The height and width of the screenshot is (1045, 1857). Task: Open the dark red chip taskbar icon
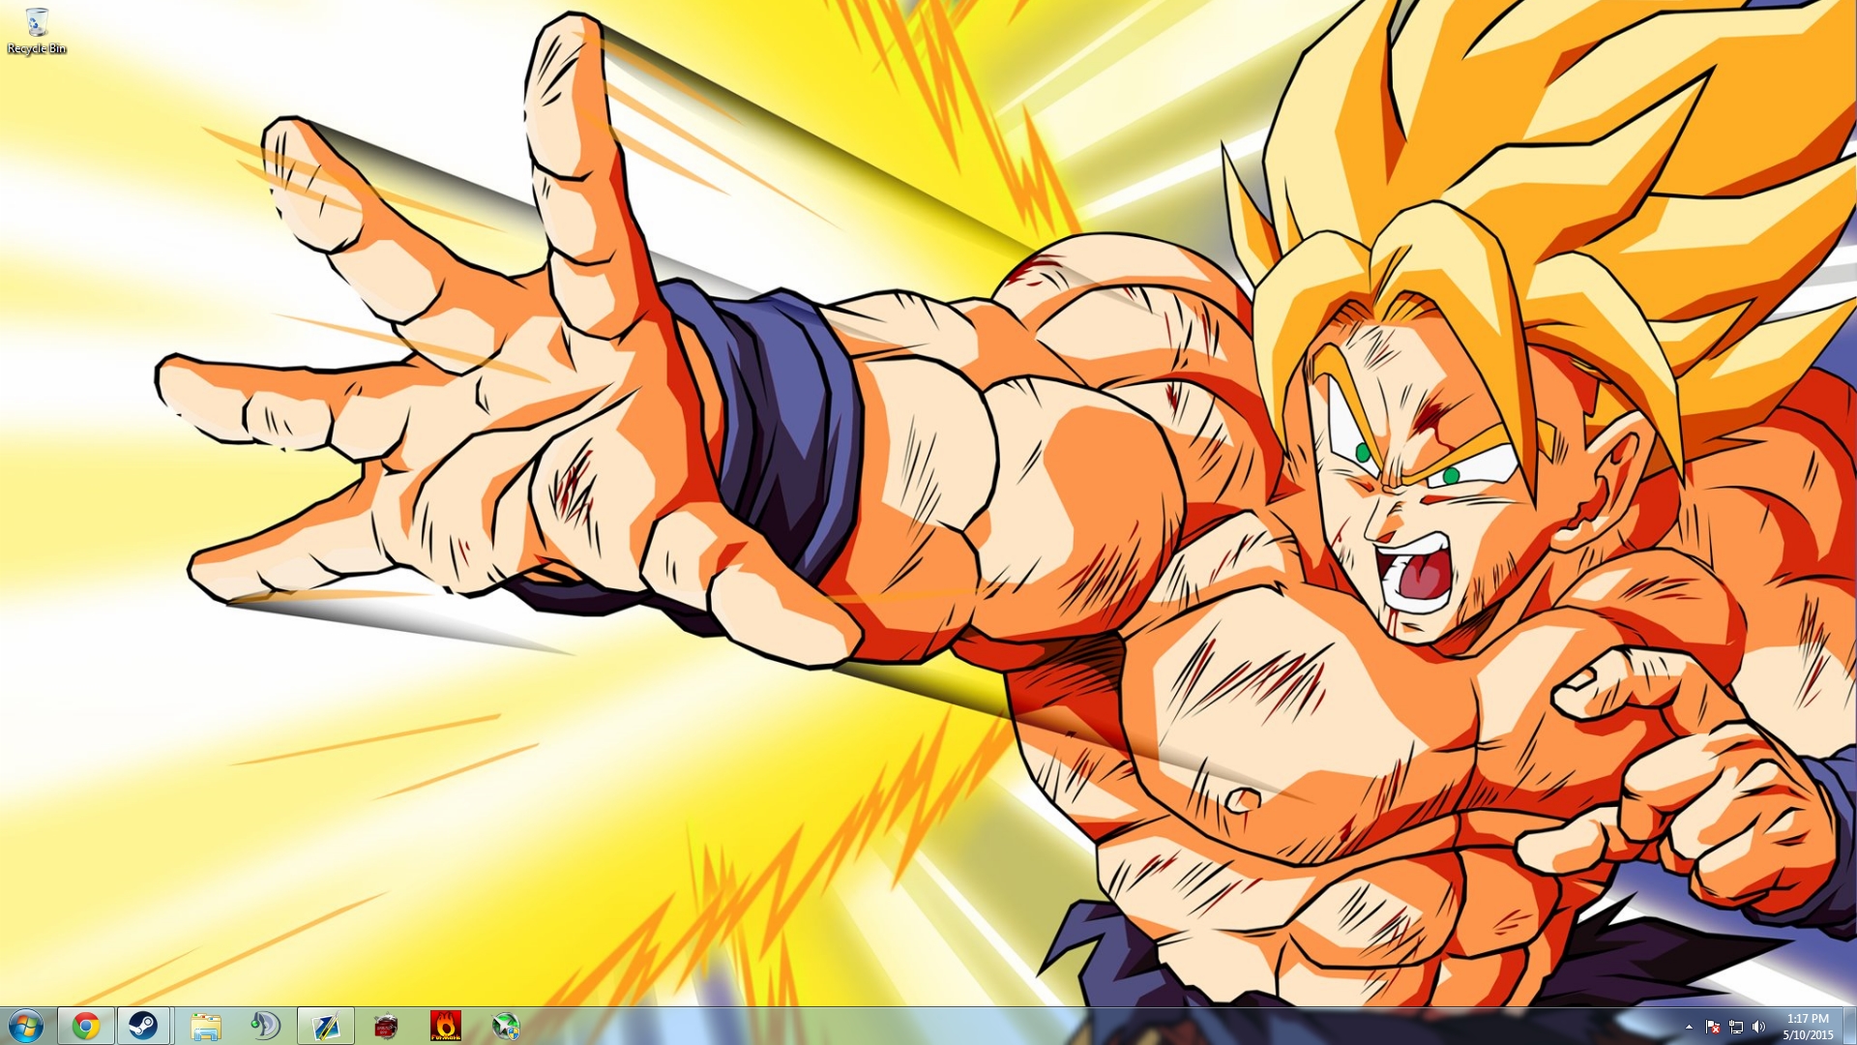pyautogui.click(x=386, y=1026)
